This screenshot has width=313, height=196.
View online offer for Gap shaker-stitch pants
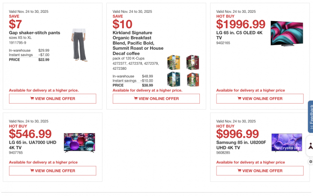tap(53, 98)
